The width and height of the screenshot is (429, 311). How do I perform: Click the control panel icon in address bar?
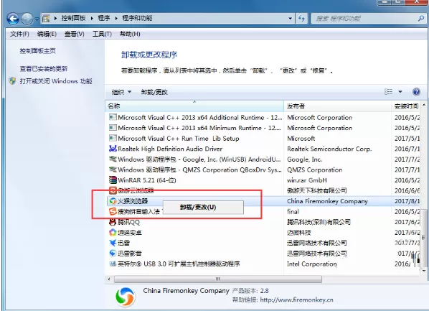pyautogui.click(x=46, y=19)
